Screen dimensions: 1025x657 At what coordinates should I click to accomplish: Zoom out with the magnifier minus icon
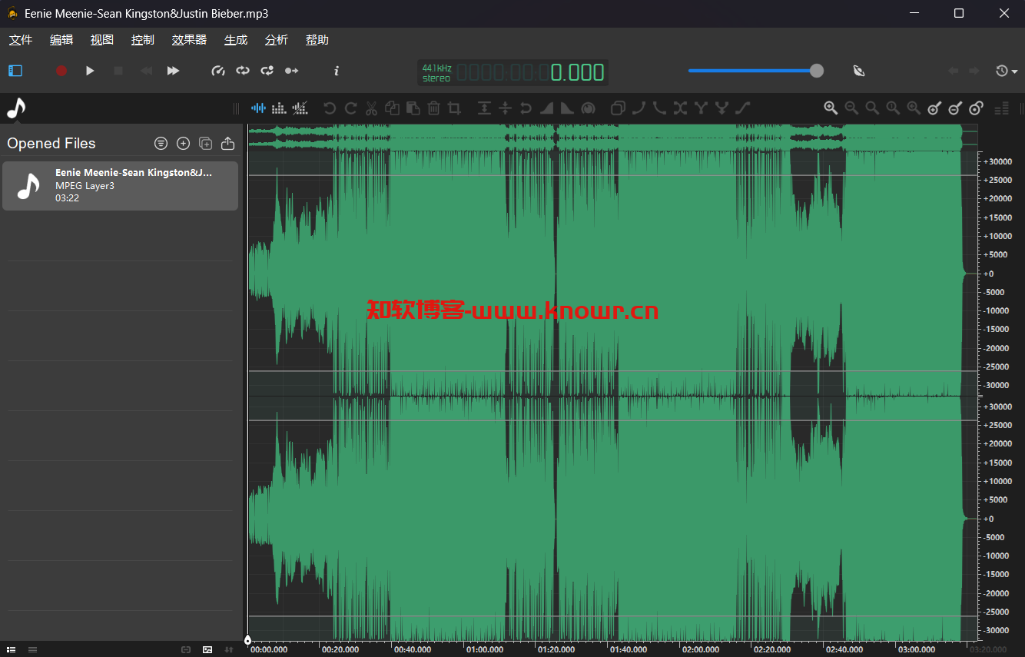tap(851, 108)
